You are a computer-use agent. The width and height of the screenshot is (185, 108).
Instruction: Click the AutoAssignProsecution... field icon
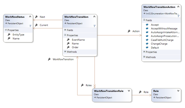tap(147, 36)
